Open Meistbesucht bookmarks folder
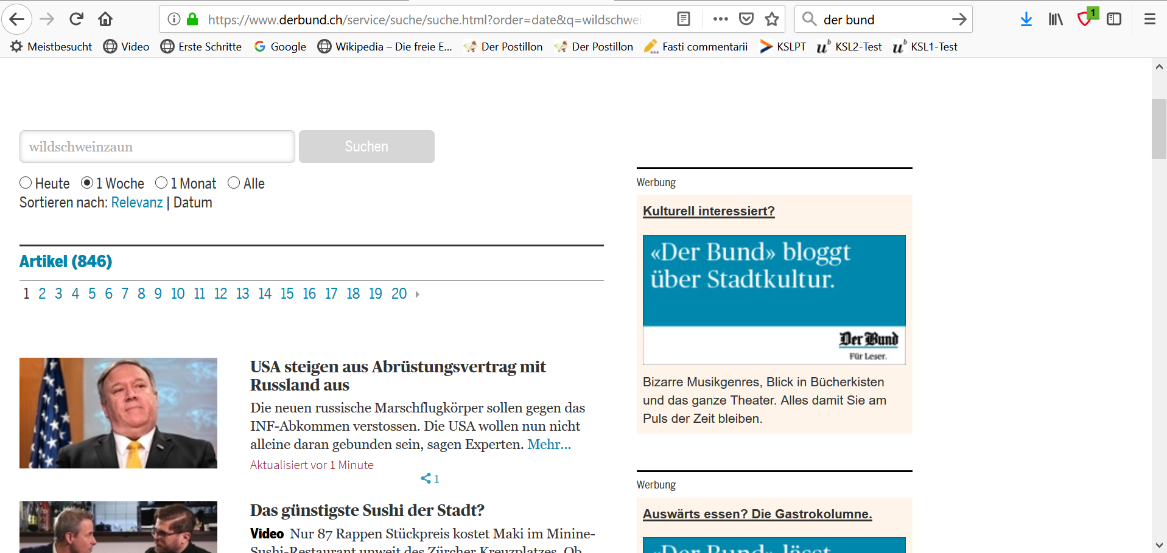 click(51, 47)
